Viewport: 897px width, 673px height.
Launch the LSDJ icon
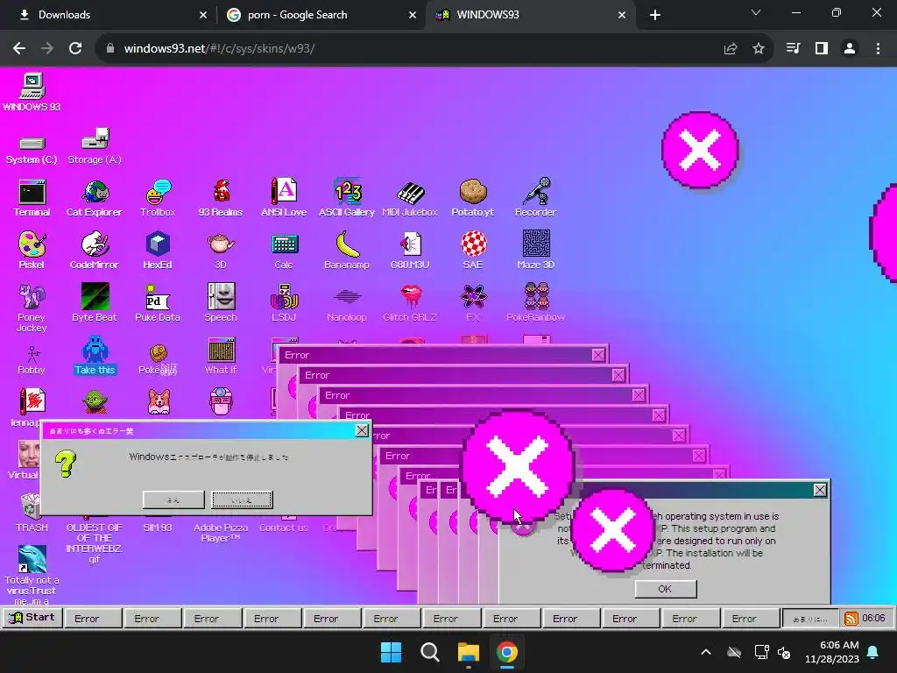pos(284,302)
